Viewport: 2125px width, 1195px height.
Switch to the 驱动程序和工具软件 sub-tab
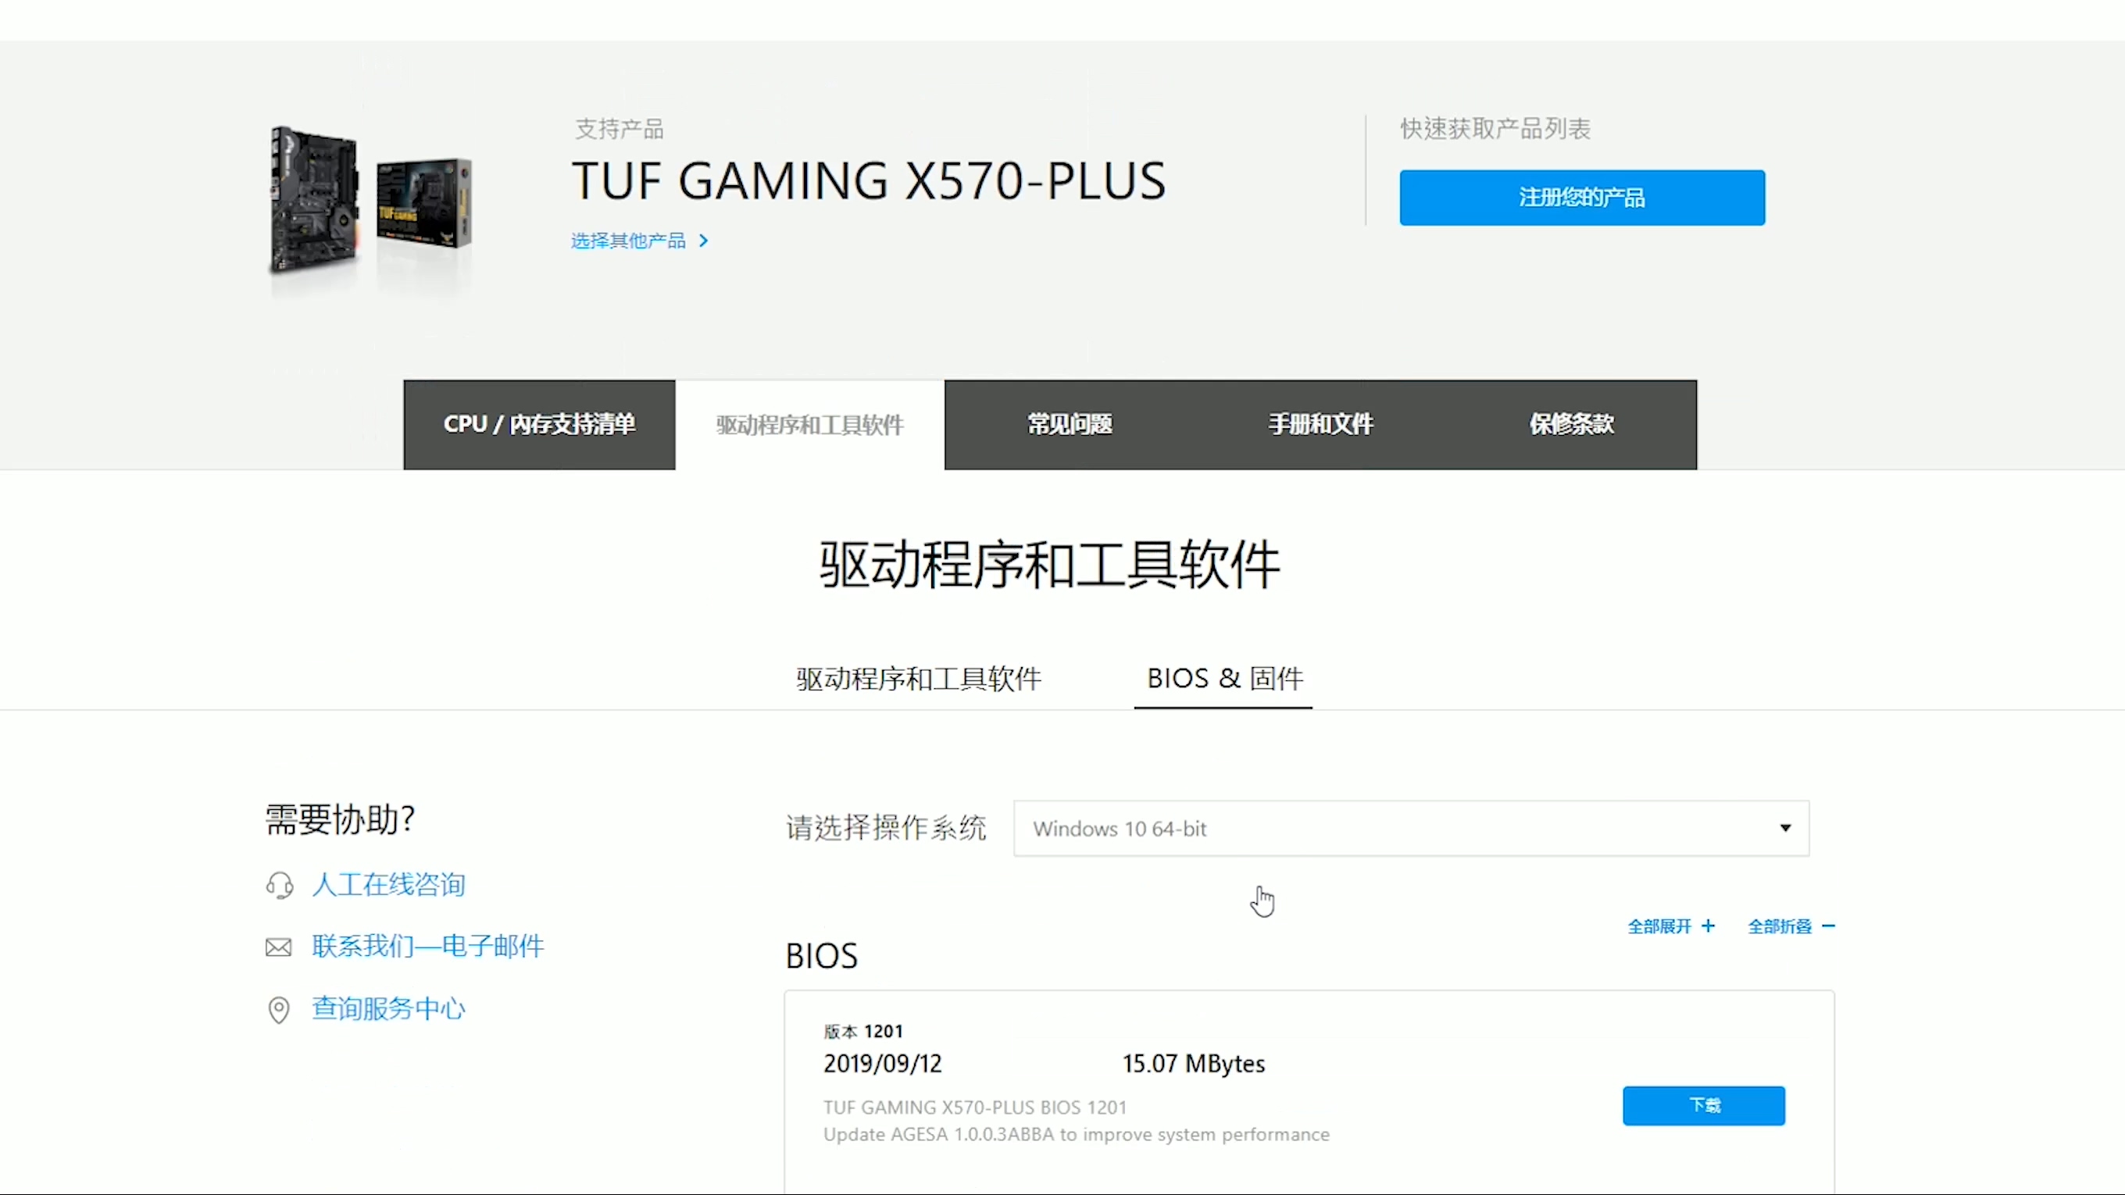point(918,678)
